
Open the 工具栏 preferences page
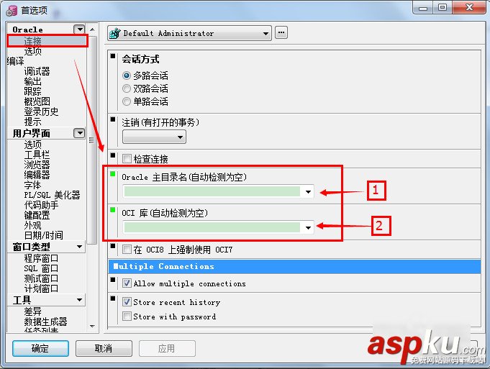point(37,155)
